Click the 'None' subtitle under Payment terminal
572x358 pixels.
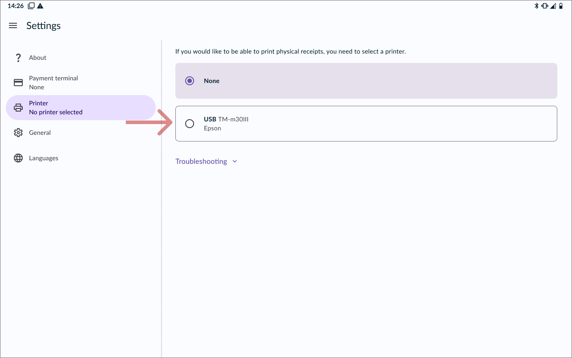37,87
